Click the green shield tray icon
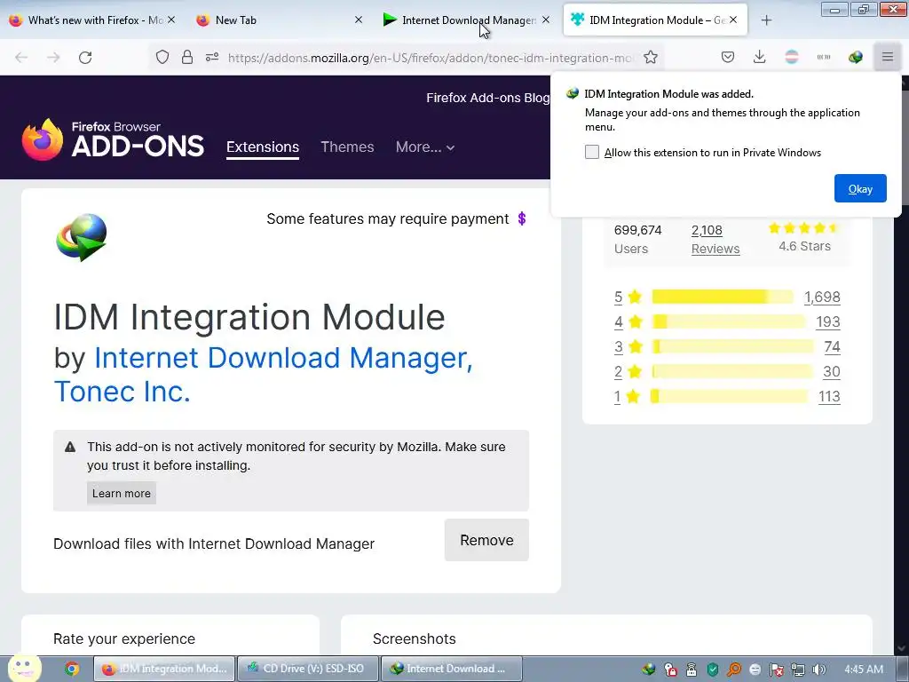909x682 pixels. [x=713, y=670]
